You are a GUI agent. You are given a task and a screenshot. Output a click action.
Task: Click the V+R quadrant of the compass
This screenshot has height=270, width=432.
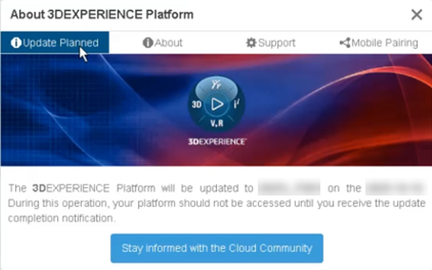217,123
